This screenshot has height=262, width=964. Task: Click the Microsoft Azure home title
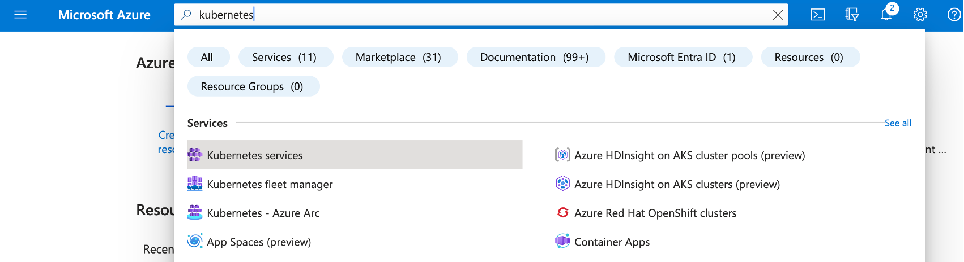coord(104,15)
